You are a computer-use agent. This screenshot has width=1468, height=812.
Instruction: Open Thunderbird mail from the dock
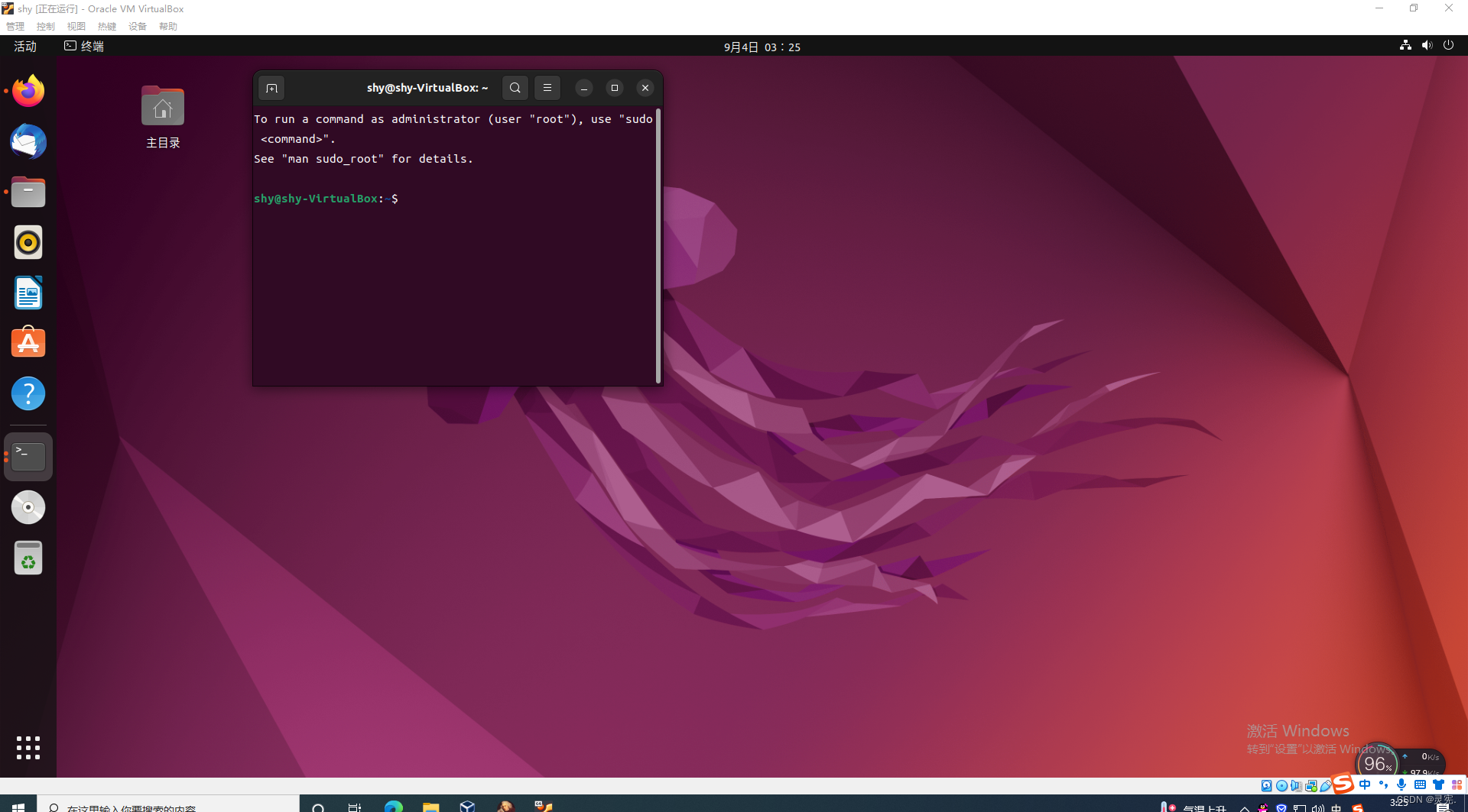click(x=28, y=141)
